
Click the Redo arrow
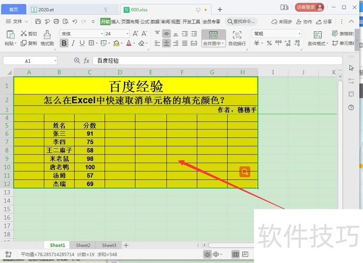(83, 21)
